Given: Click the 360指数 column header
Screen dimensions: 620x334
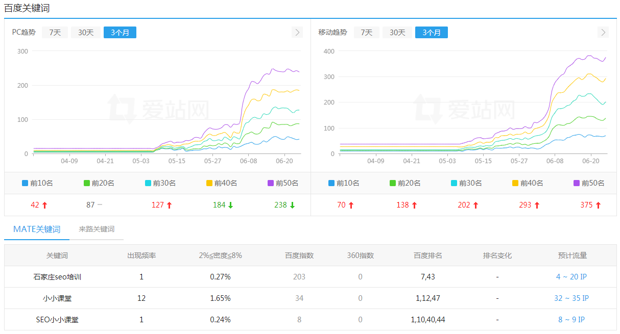Looking at the screenshot, I should coord(361,255).
